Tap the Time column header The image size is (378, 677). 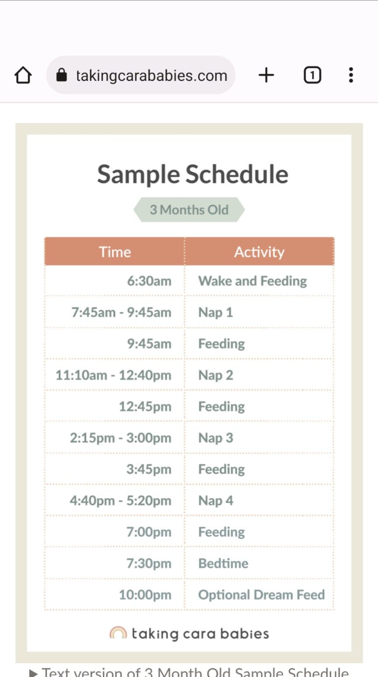point(115,252)
